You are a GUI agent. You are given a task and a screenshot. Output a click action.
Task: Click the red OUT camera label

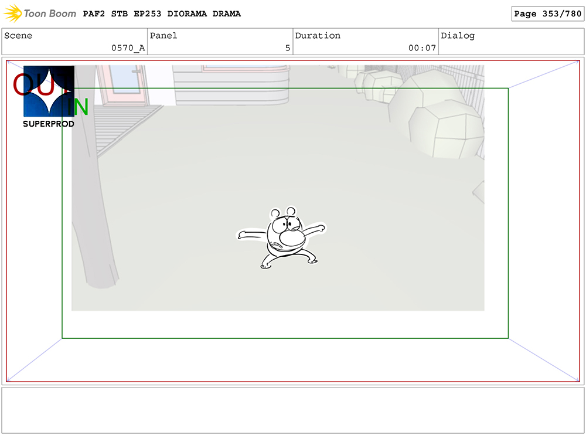[41, 84]
